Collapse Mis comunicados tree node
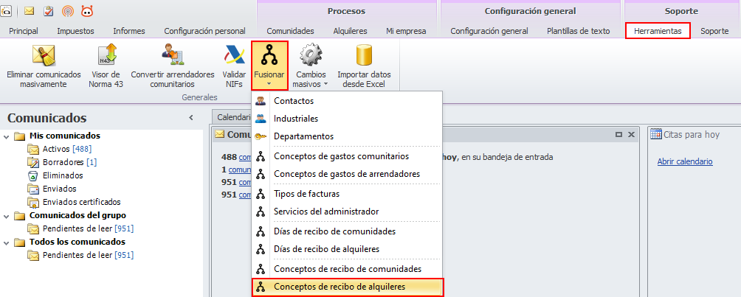 [6, 136]
